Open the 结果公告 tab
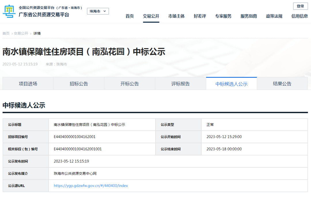 click(x=282, y=84)
